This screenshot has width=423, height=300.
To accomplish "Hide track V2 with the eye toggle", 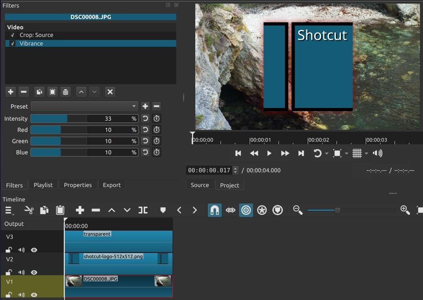I will (x=34, y=272).
